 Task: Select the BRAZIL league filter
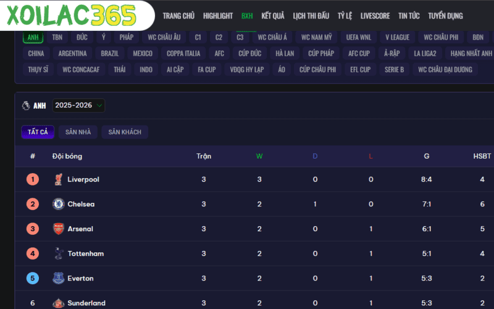[x=110, y=53]
